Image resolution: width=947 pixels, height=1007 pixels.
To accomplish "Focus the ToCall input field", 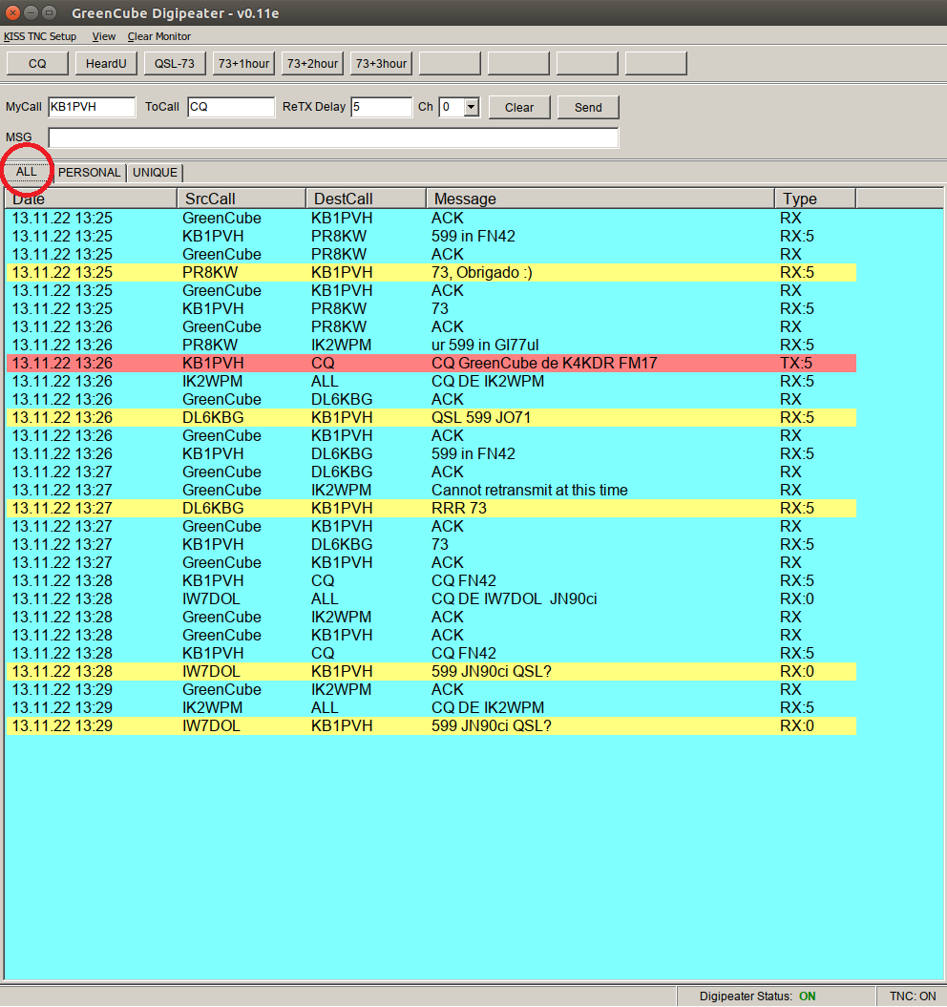I will (x=231, y=107).
